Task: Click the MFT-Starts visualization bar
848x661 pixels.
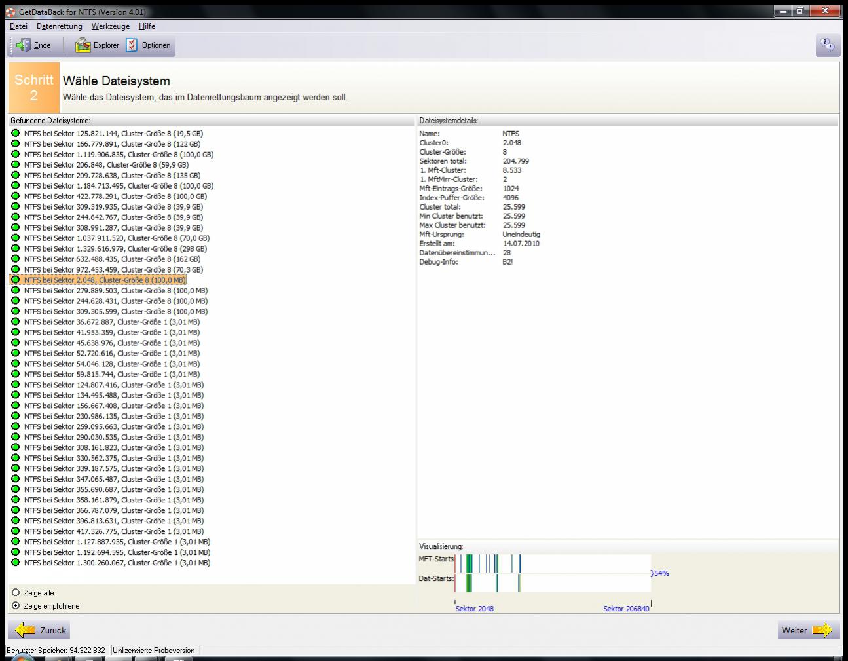Action: click(553, 563)
